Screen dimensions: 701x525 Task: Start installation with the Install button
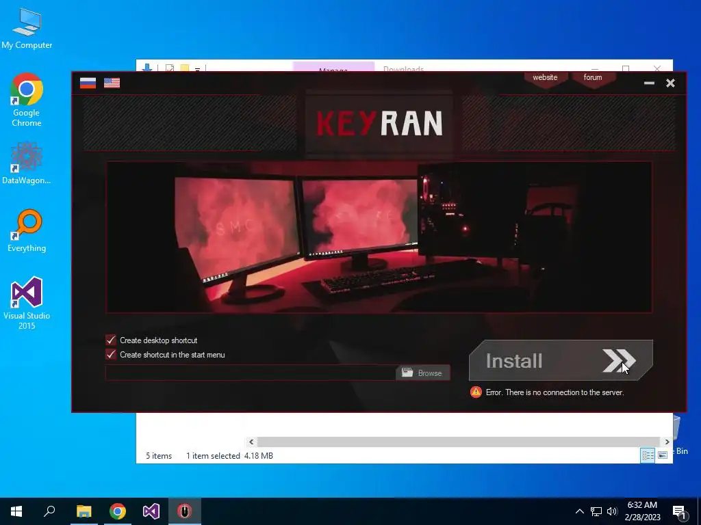point(561,360)
